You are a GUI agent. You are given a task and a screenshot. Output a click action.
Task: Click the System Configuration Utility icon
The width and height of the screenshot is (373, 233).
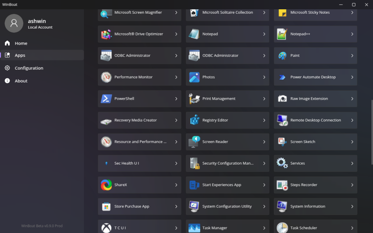194,206
